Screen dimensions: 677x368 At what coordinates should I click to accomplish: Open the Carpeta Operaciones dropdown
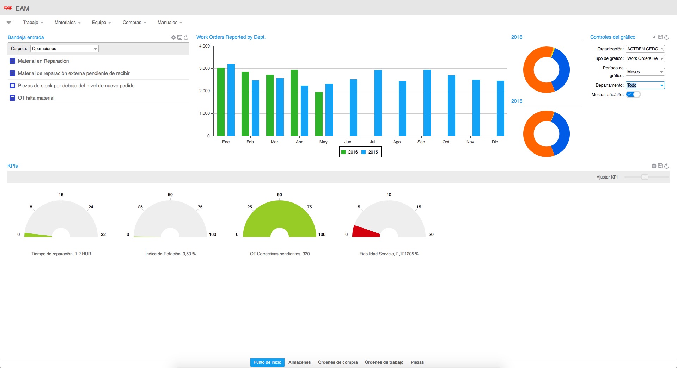(x=65, y=49)
